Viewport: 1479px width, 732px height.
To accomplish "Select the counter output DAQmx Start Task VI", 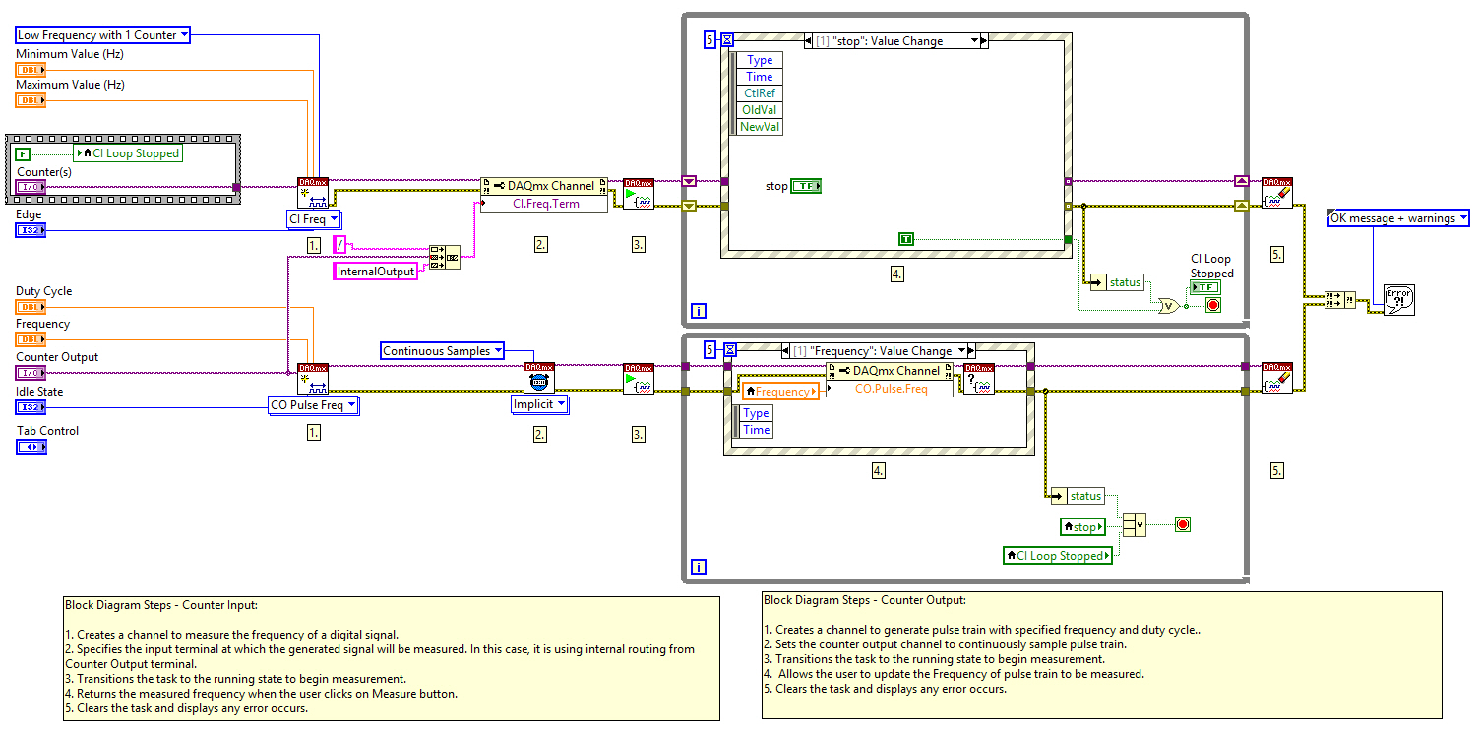I will pyautogui.click(x=639, y=379).
